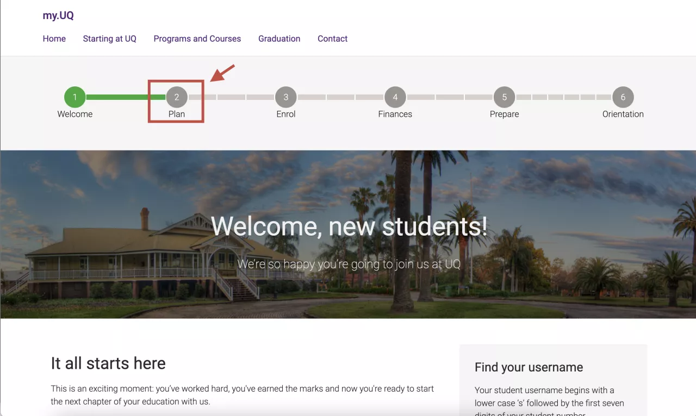Click the Finances step label

(395, 114)
